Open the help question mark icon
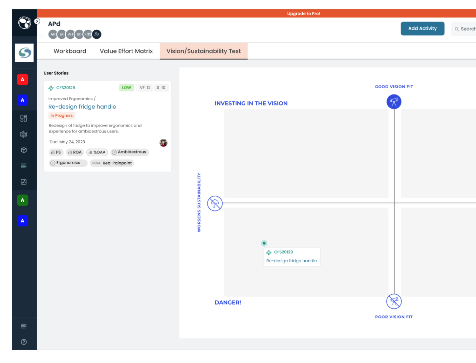476x363 pixels. (24, 342)
